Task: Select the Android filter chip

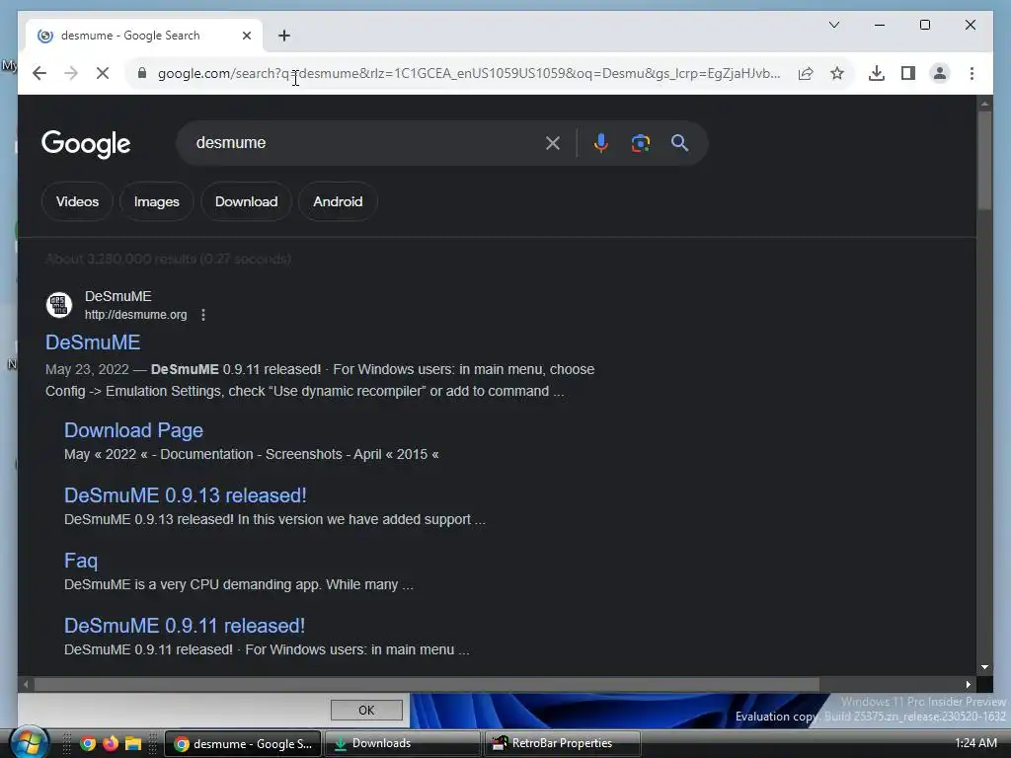Action: pos(338,201)
